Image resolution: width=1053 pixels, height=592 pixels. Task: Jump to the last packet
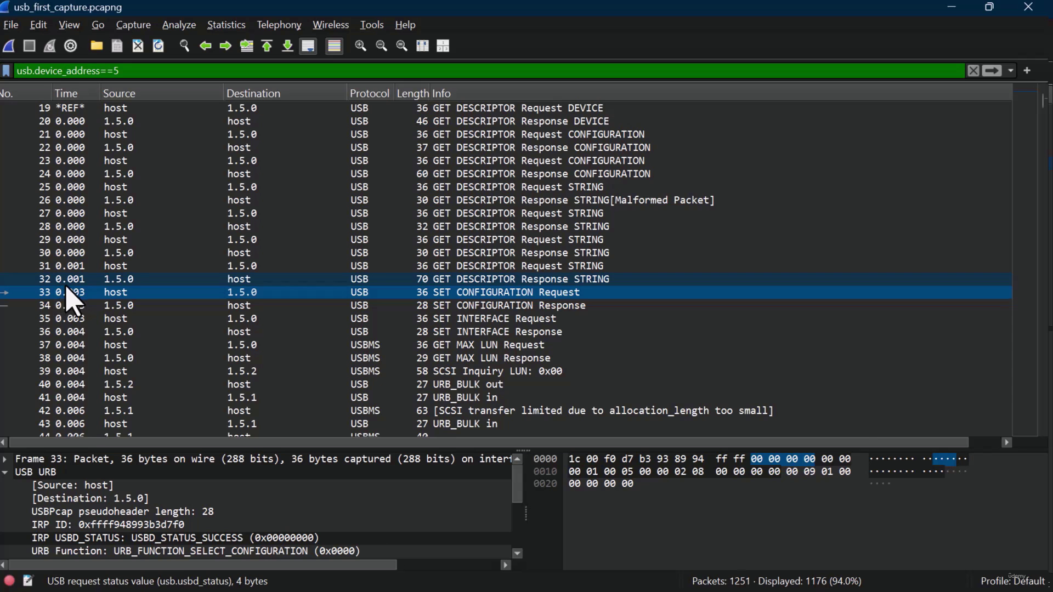point(287,46)
